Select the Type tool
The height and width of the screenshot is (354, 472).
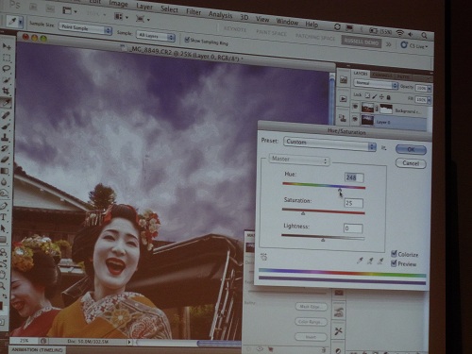point(4,217)
